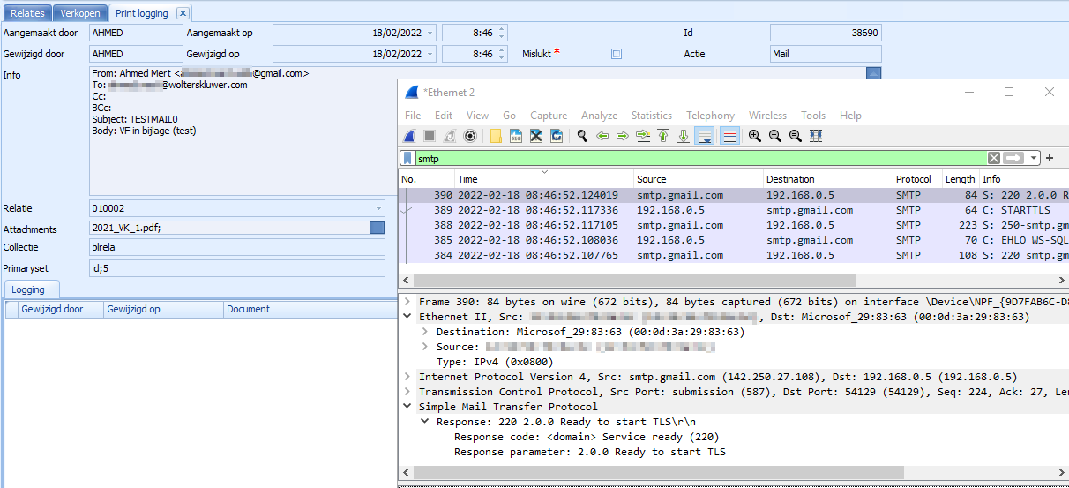1069x488 pixels.
Task: Click the go to first packet icon
Action: click(663, 136)
